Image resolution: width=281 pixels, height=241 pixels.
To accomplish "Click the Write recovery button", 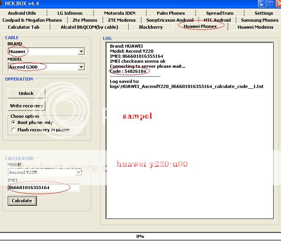I will [26, 106].
